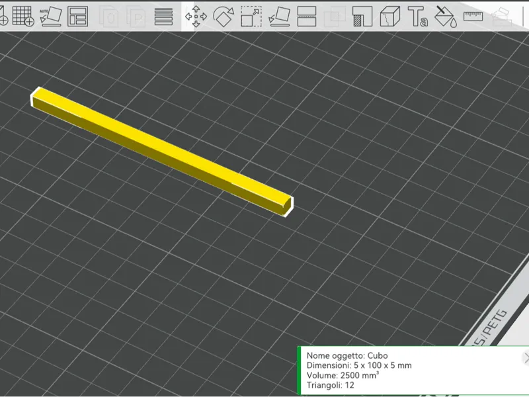Add a new object with the cube-plus icon
The image size is (529, 397).
(3, 16)
